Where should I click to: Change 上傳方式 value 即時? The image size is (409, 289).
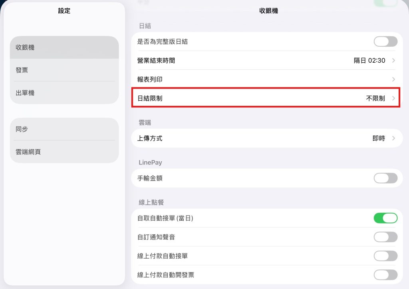point(379,138)
